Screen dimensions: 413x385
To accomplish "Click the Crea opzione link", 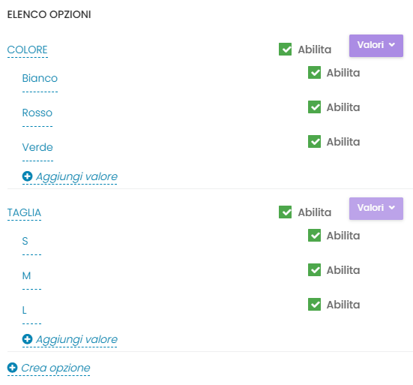I will tap(55, 368).
